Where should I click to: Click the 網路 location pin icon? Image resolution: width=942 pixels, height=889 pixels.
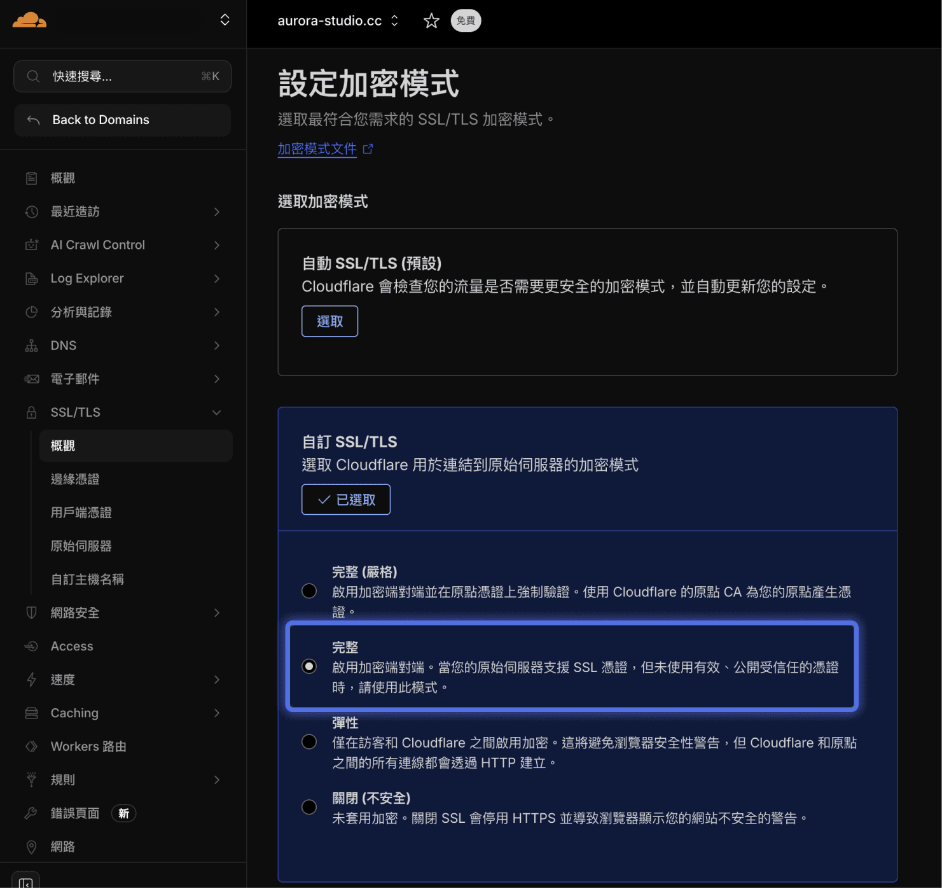click(31, 846)
